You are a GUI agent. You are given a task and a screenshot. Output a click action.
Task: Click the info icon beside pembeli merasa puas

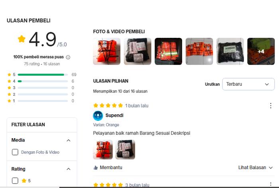(x=68, y=57)
